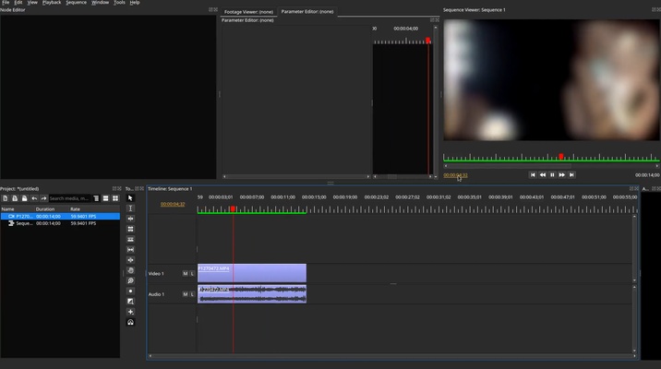Mute the Video 1 track
The image size is (661, 369).
point(185,274)
